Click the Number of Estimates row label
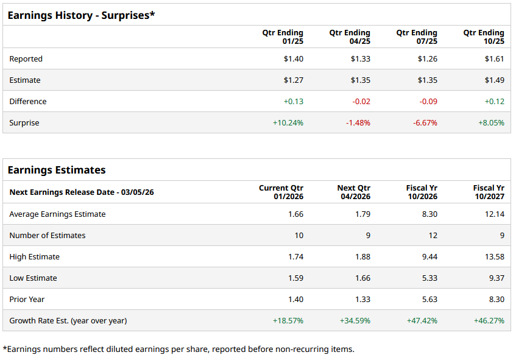Viewport: 516px width, 355px height. pyautogui.click(x=48, y=236)
